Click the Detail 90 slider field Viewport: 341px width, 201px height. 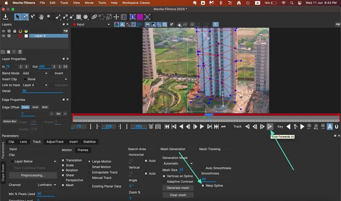click(x=45, y=91)
